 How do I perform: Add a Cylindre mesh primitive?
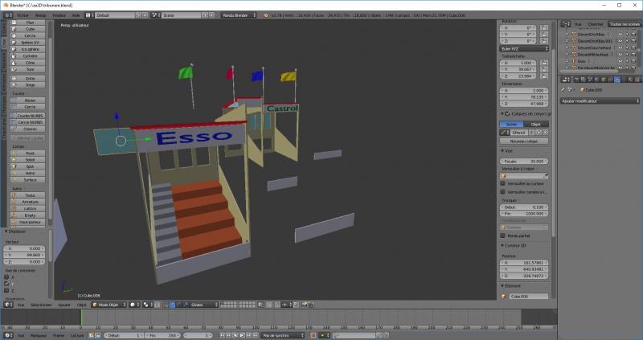30,56
